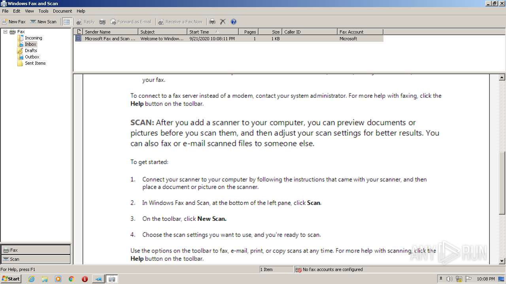506x284 pixels.
Task: Open the Outbox folder
Action: click(x=32, y=57)
